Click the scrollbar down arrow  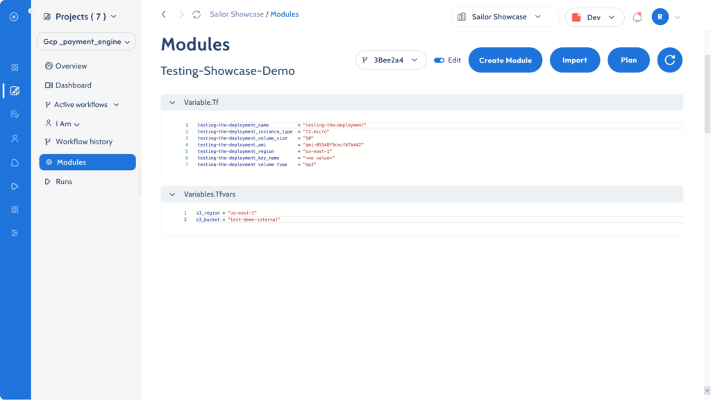point(707,390)
